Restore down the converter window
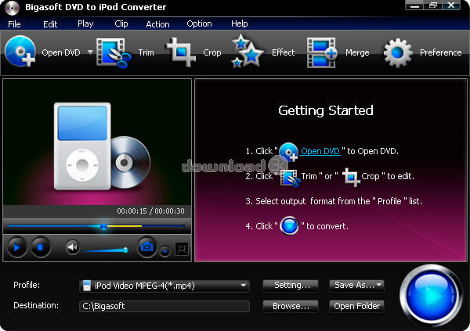The height and width of the screenshot is (331, 470). pos(433,5)
